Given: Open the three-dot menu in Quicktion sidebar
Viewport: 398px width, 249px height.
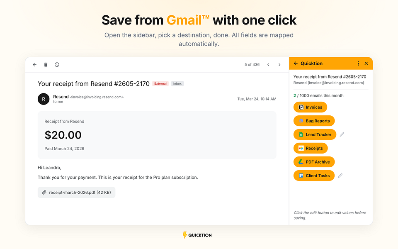Looking at the screenshot, I should pyautogui.click(x=358, y=63).
